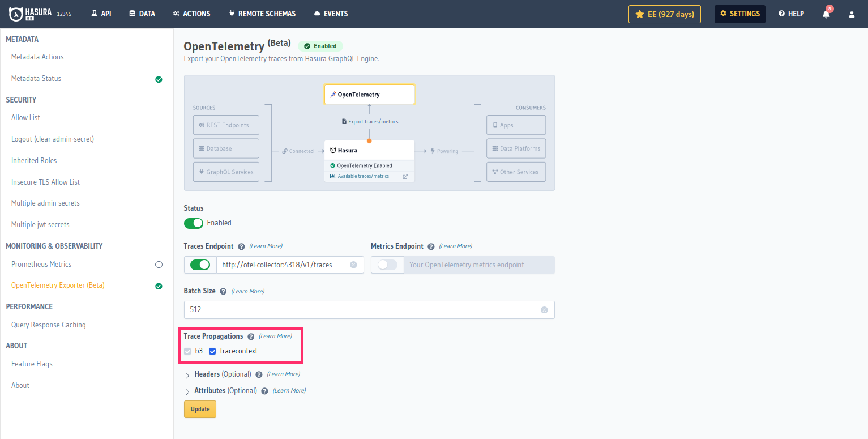Click the Traces Endpoint help tooltip icon
Image resolution: width=868 pixels, height=439 pixels.
point(241,246)
